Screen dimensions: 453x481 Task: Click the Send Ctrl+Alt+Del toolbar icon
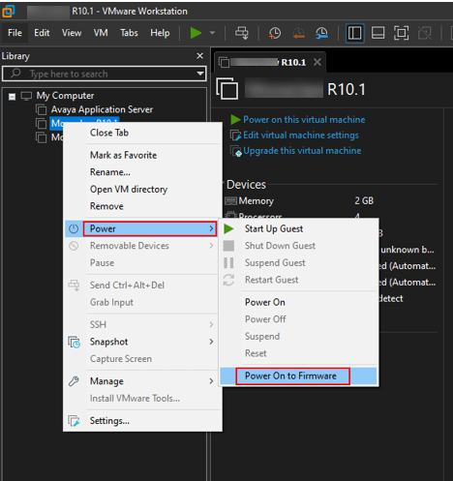pos(242,33)
